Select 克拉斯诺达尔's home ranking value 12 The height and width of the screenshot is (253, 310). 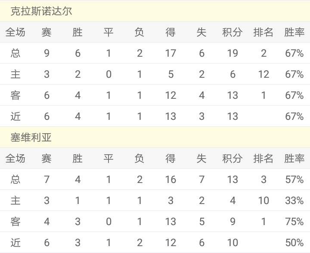[263, 74]
